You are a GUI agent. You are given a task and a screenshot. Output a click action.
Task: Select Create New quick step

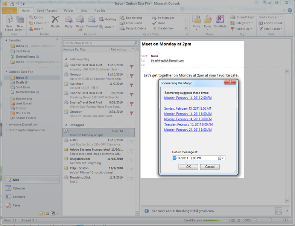coord(163,28)
